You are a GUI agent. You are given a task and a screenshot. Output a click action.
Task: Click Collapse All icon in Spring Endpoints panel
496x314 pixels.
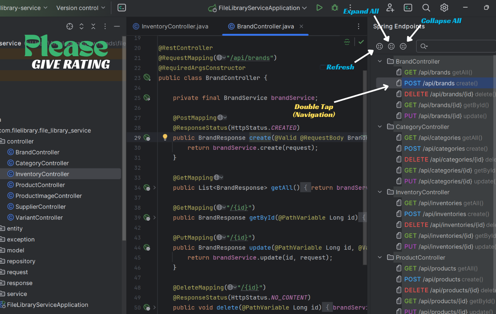(403, 46)
